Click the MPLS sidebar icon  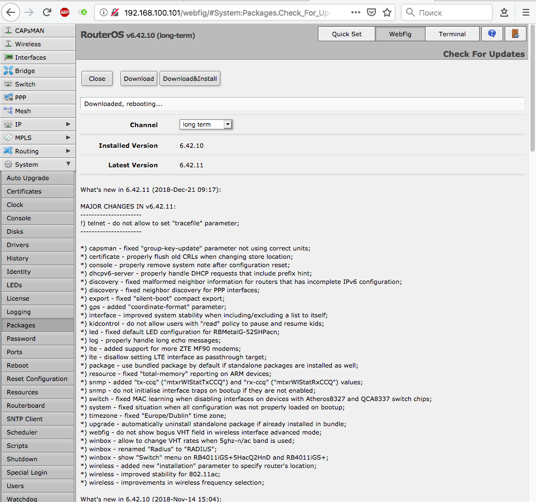[8, 137]
